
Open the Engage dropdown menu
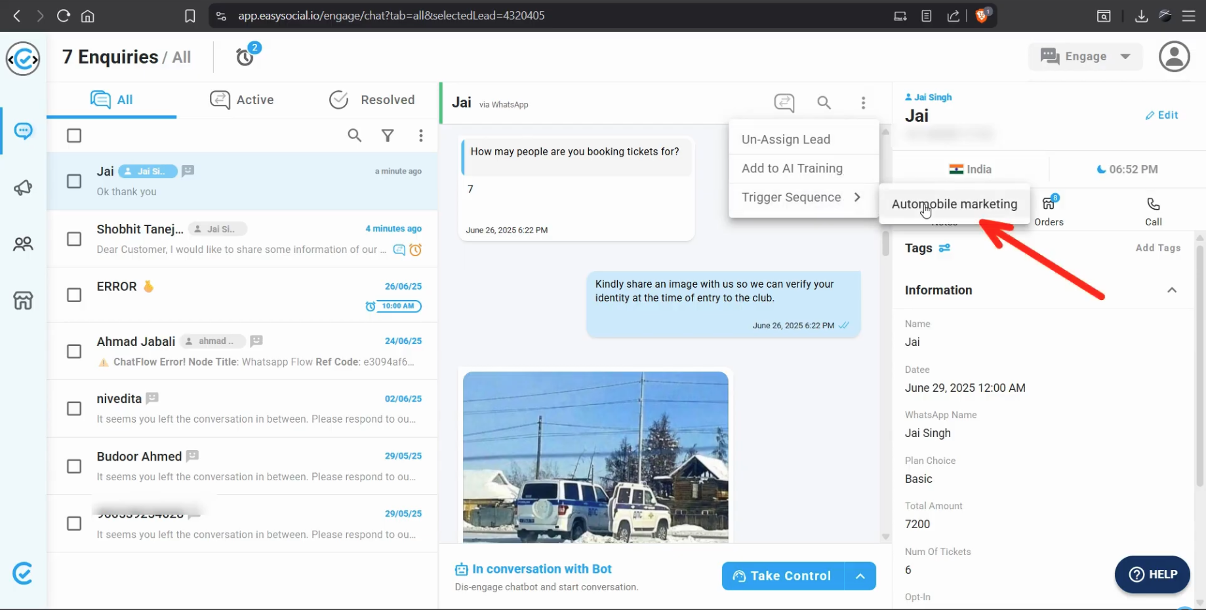pos(1085,56)
